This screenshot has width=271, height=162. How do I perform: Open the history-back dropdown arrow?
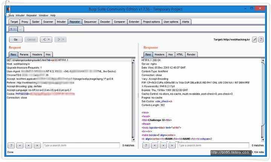(x=49, y=39)
